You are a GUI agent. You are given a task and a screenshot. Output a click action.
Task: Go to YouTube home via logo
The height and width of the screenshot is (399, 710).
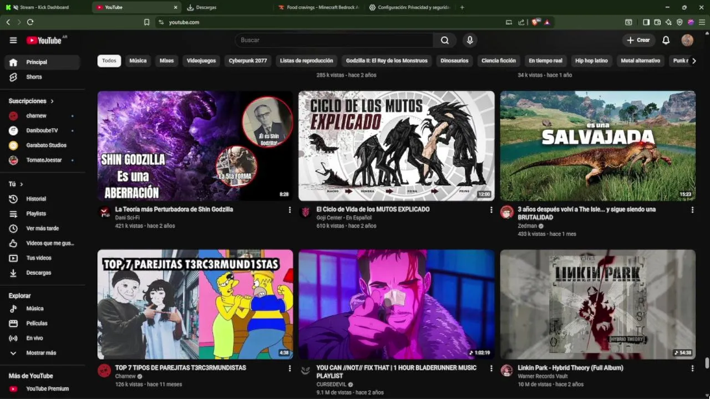[44, 40]
